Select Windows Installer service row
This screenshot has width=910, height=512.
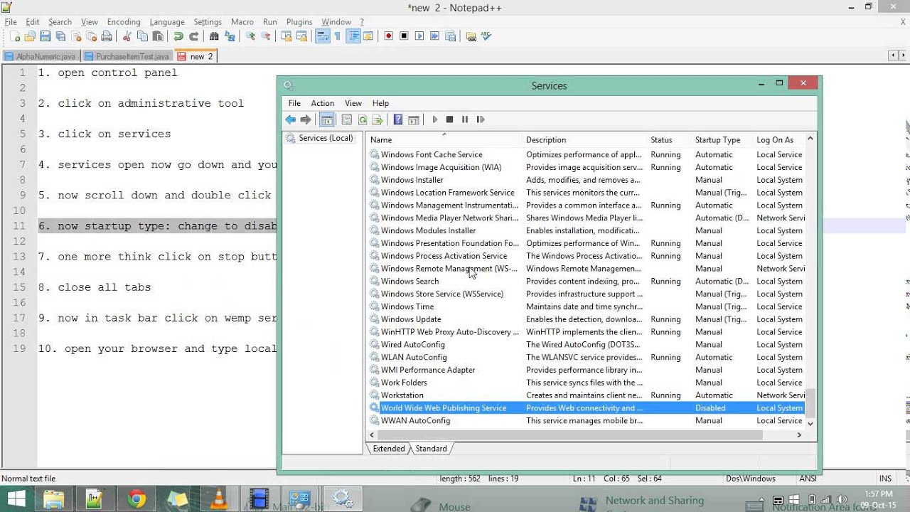tap(587, 180)
